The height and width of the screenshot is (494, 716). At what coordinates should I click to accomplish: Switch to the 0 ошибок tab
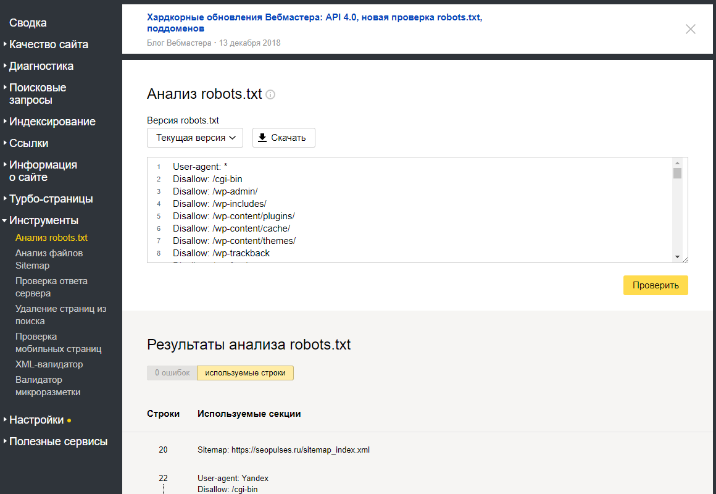(x=172, y=373)
